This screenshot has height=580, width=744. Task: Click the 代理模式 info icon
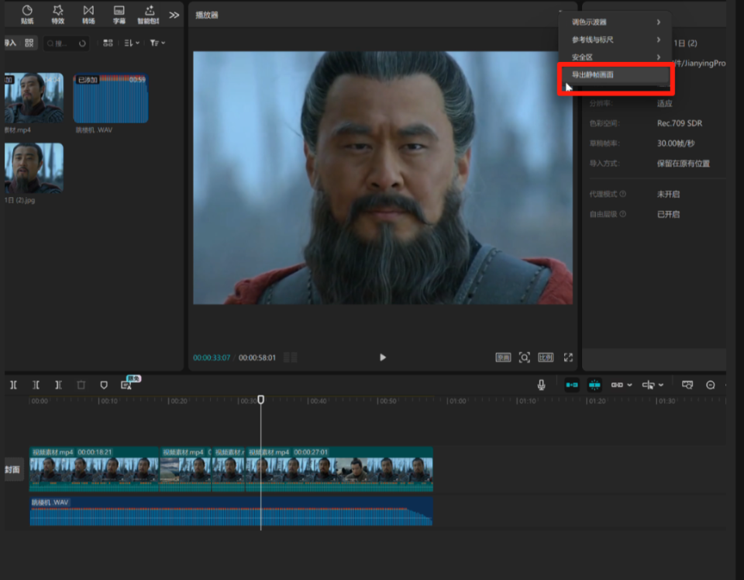(x=622, y=194)
